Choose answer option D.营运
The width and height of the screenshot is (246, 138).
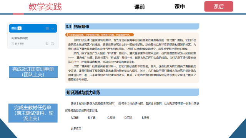coord(128,118)
